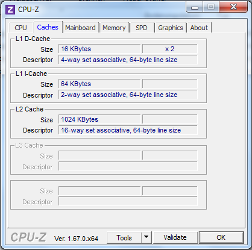Confirm with the OK button

221,237
